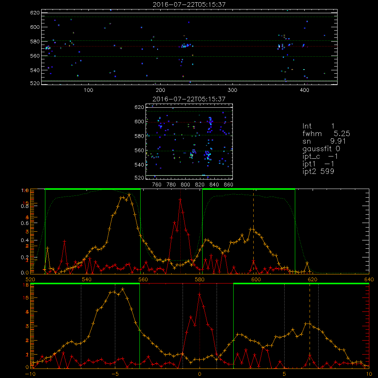Click x-axis label 800 under middle panel
This screenshot has height=378, width=378.
tap(185, 185)
